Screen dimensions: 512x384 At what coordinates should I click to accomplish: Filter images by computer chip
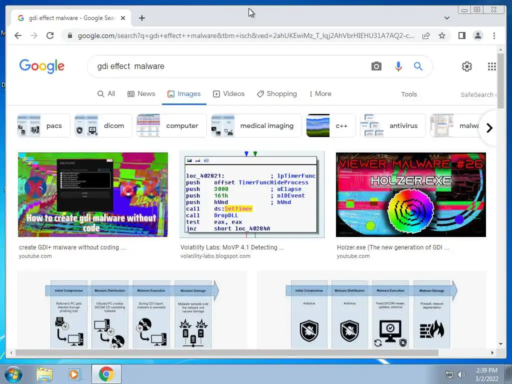171,125
